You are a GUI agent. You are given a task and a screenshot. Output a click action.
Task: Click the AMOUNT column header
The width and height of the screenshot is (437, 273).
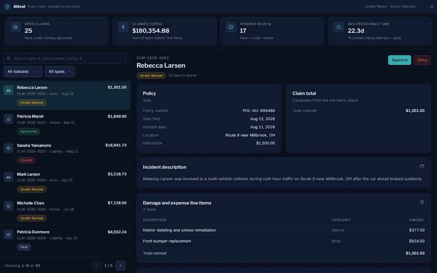point(417,220)
